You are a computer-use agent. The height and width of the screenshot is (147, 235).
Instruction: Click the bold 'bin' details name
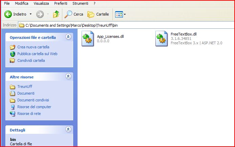[13, 140]
